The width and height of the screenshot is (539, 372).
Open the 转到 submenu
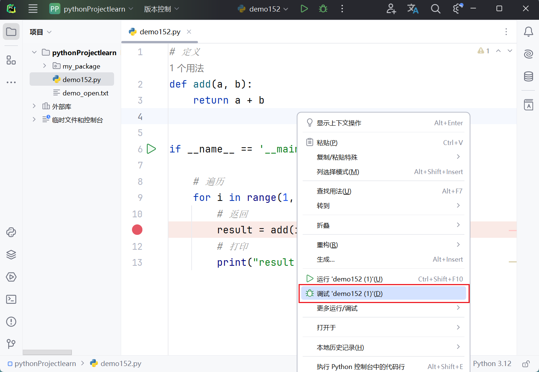(x=384, y=205)
